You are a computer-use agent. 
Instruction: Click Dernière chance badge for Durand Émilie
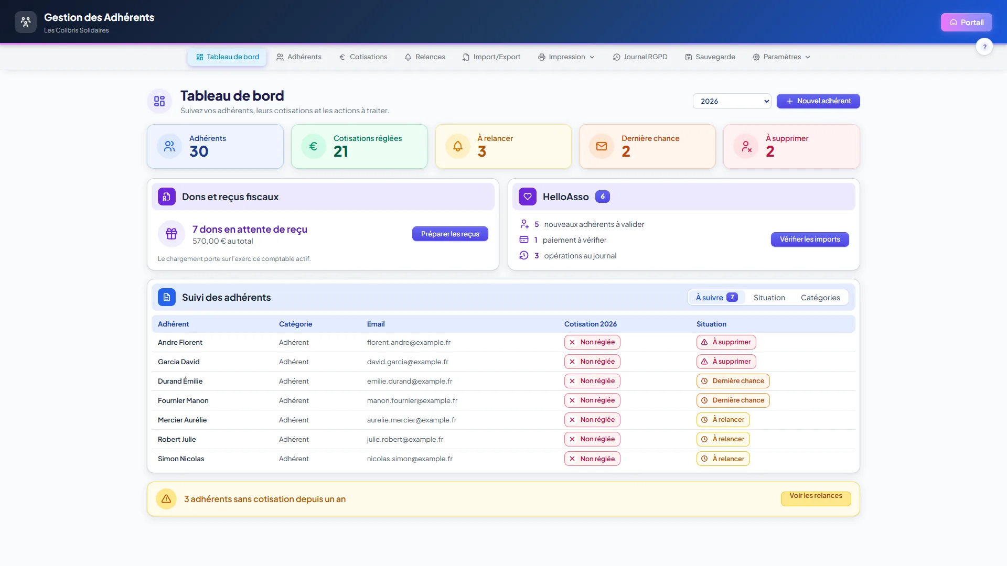[x=733, y=381]
